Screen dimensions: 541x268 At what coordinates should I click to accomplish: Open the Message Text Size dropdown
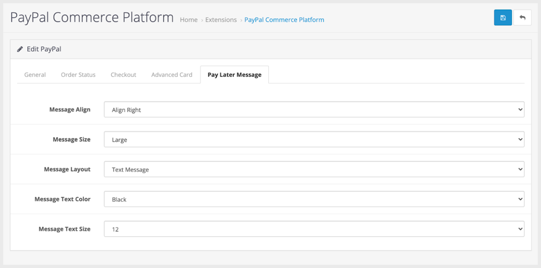[x=314, y=229]
